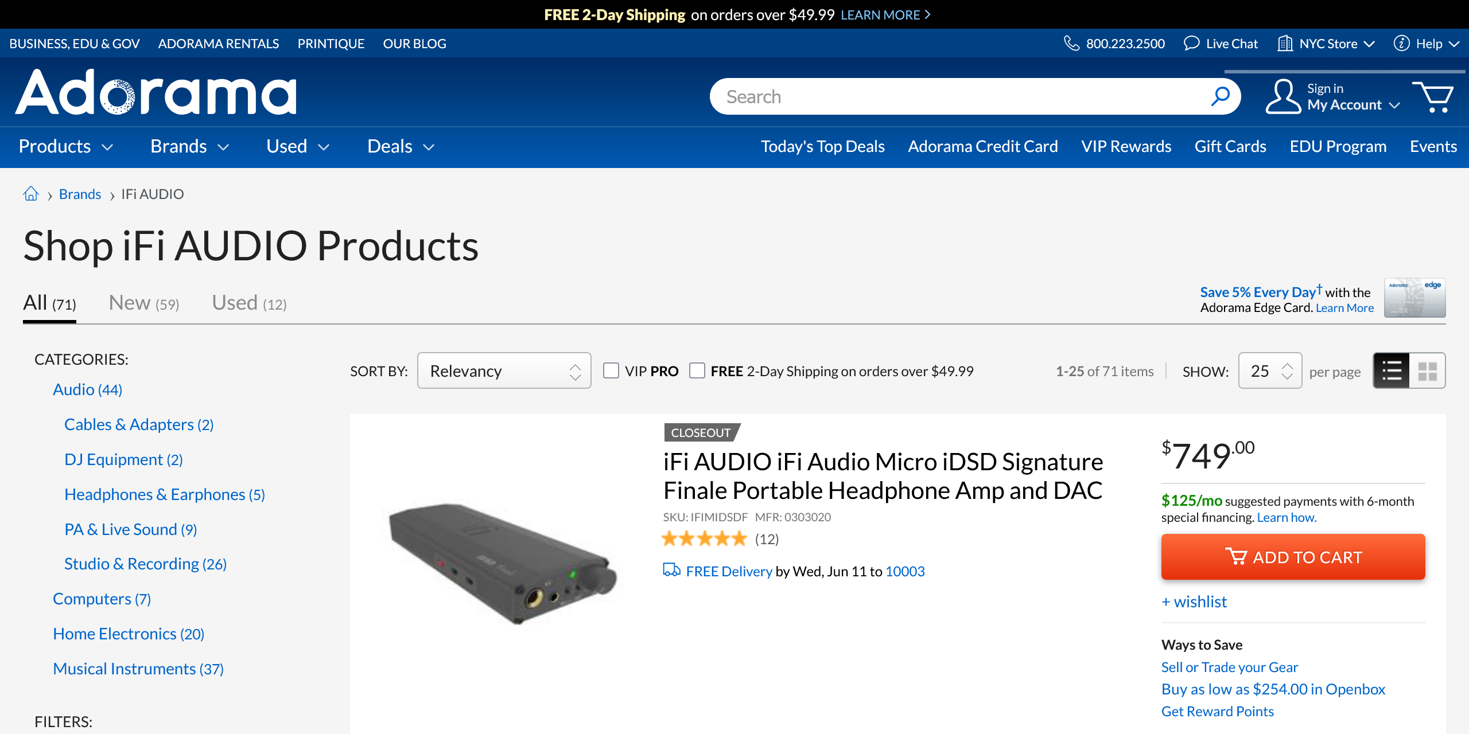The width and height of the screenshot is (1469, 734).
Task: Open the Events page
Action: coord(1433,146)
